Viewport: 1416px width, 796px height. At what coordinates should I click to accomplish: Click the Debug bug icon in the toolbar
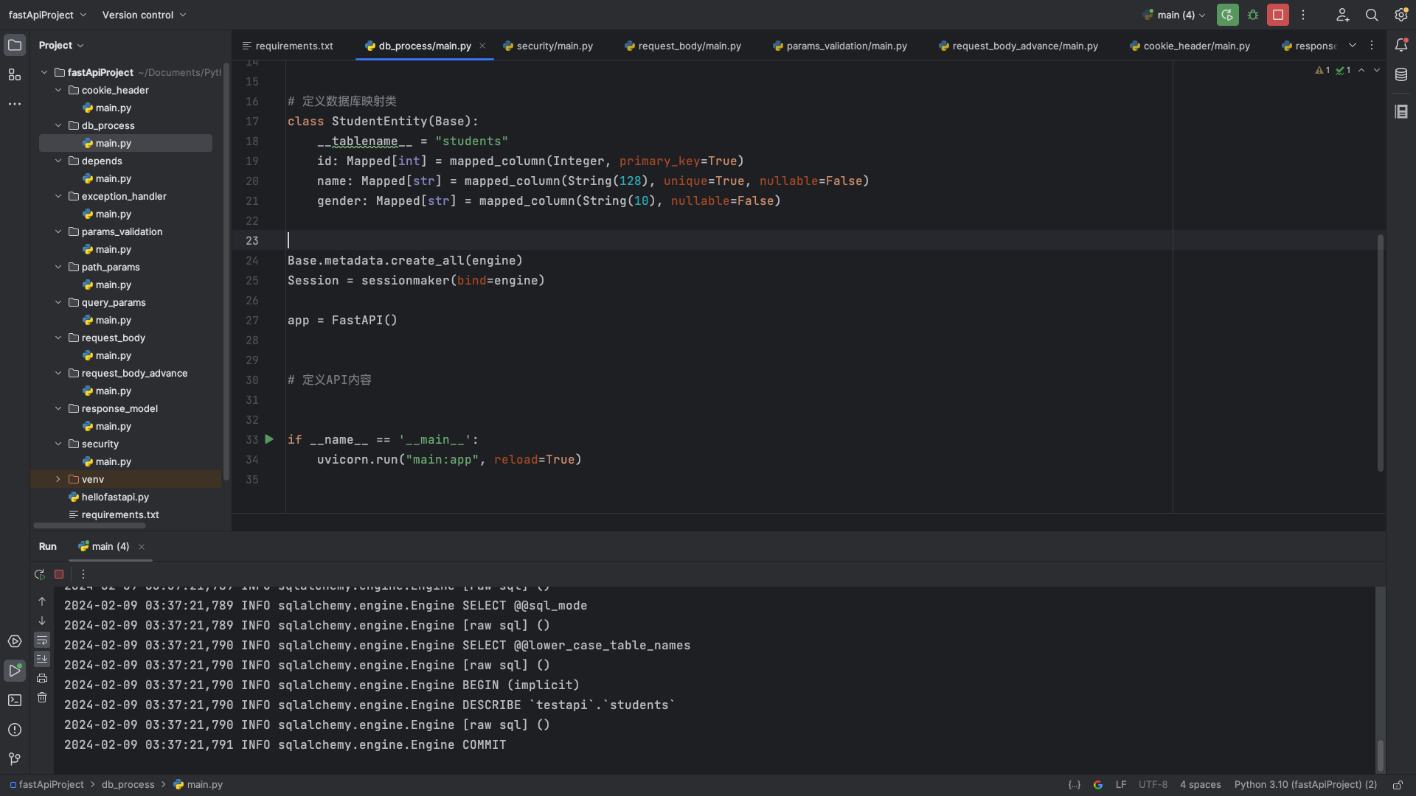pyautogui.click(x=1253, y=15)
